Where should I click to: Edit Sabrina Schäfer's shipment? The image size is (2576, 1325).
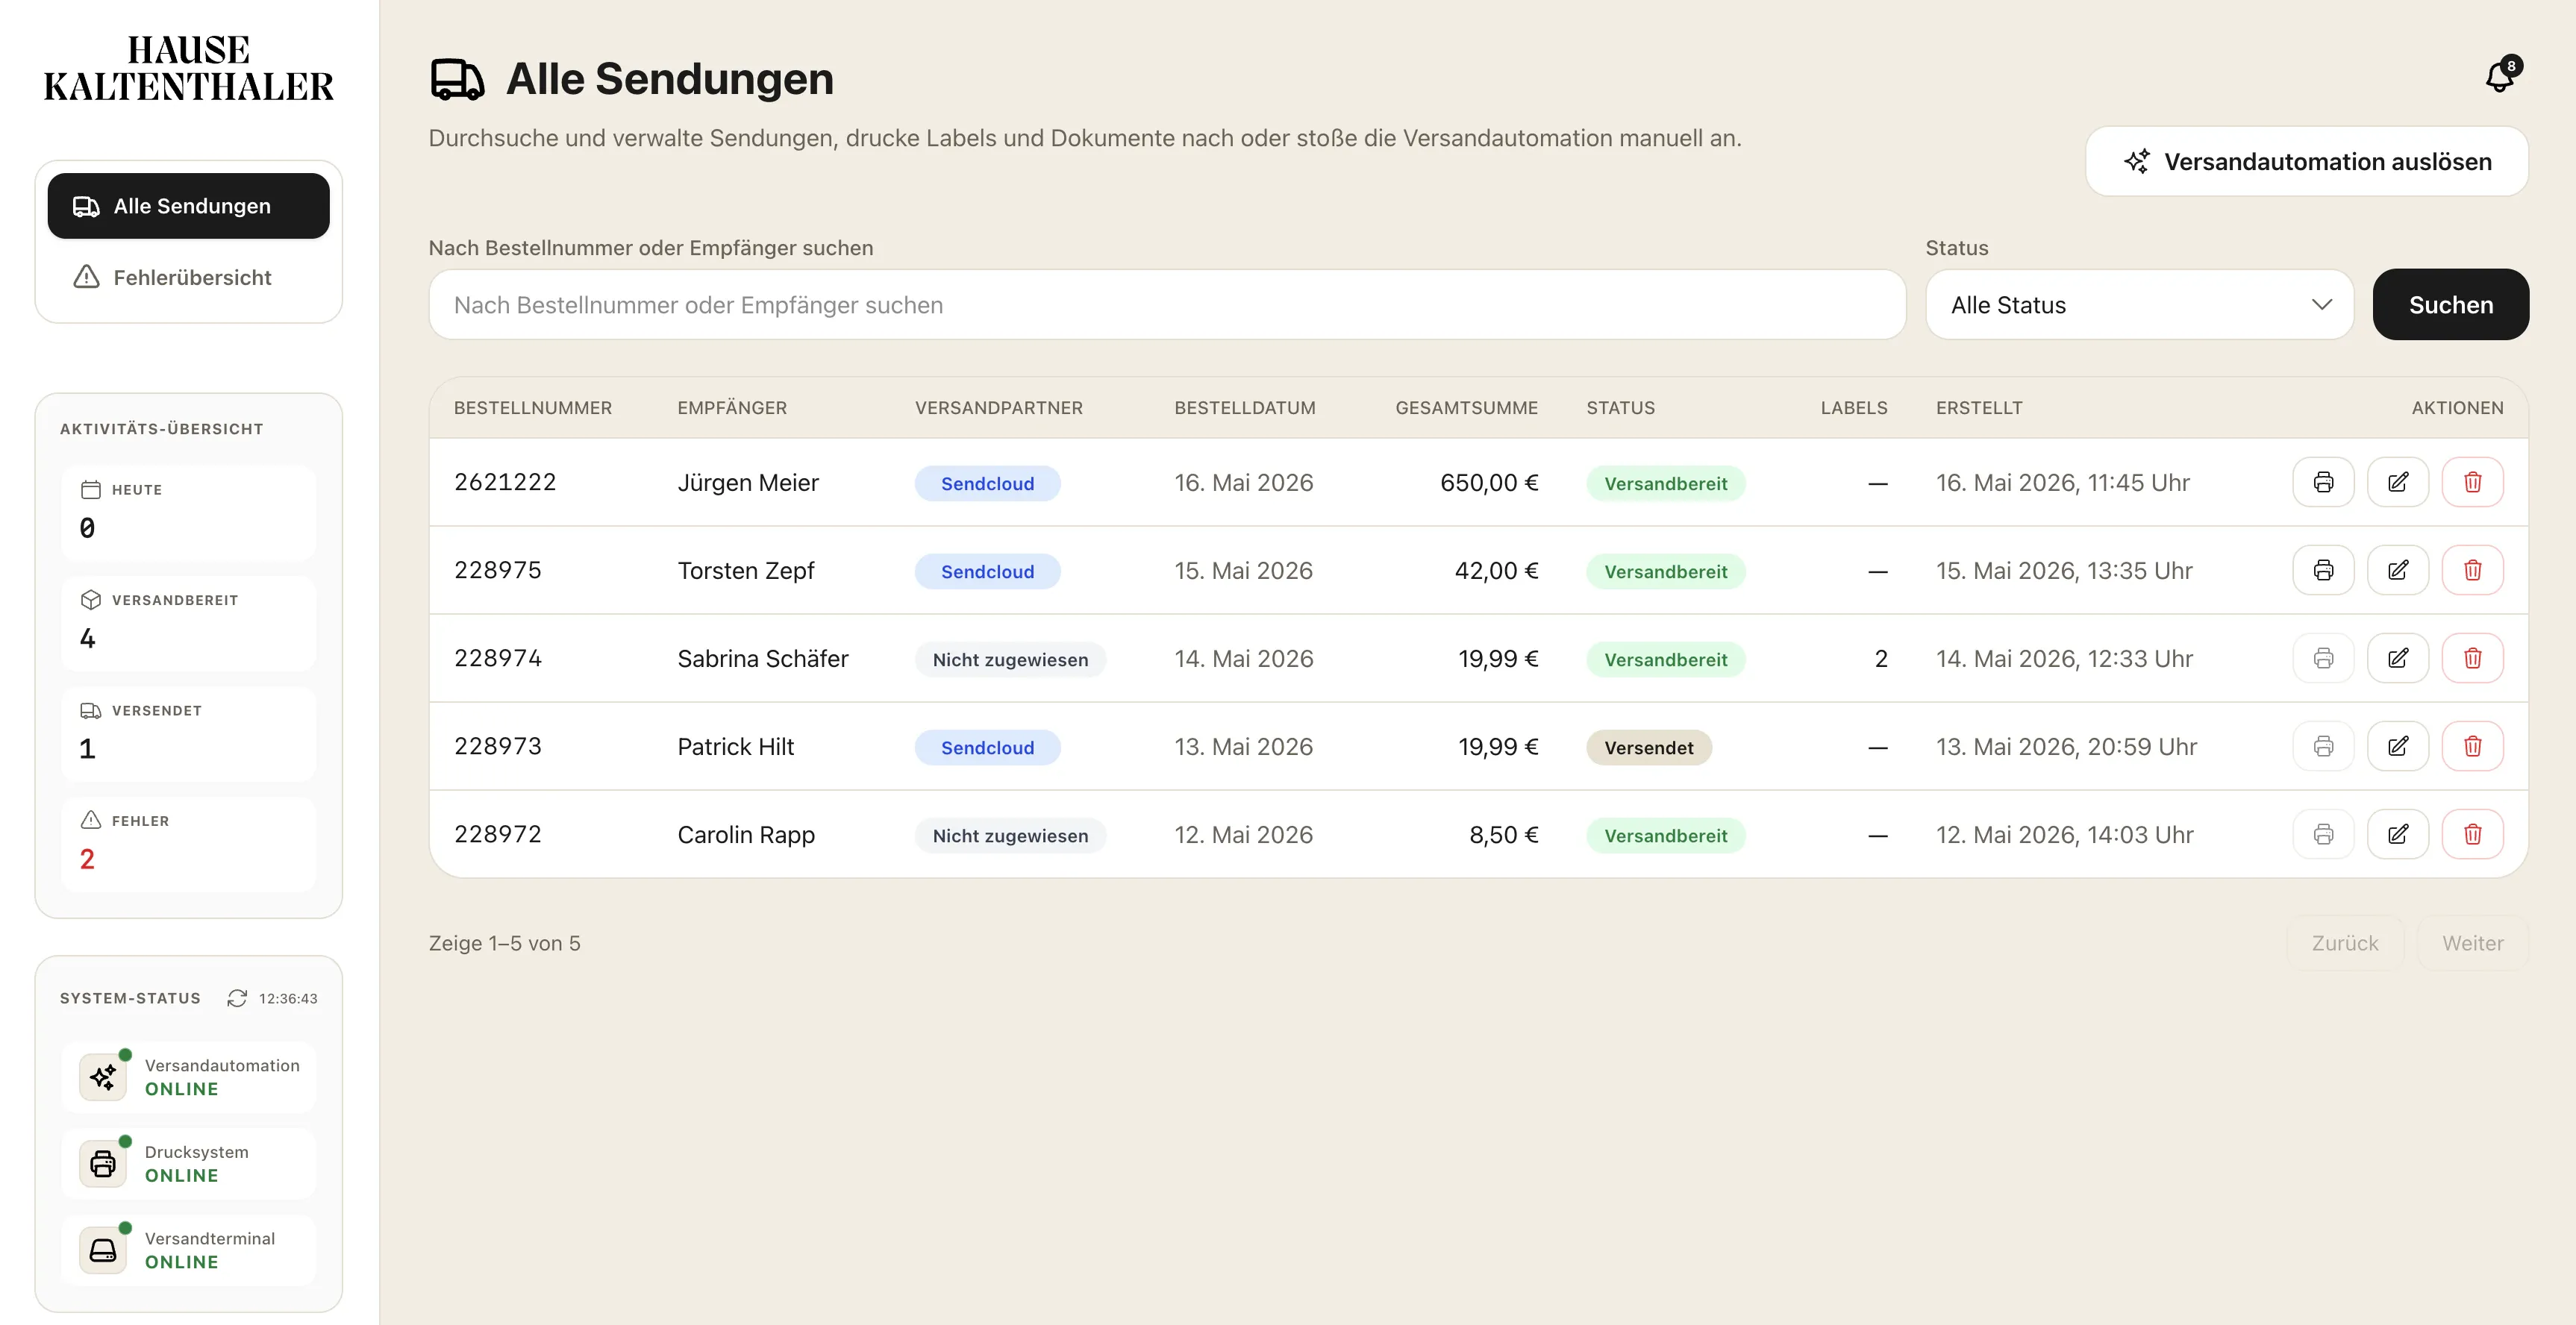click(x=2398, y=658)
